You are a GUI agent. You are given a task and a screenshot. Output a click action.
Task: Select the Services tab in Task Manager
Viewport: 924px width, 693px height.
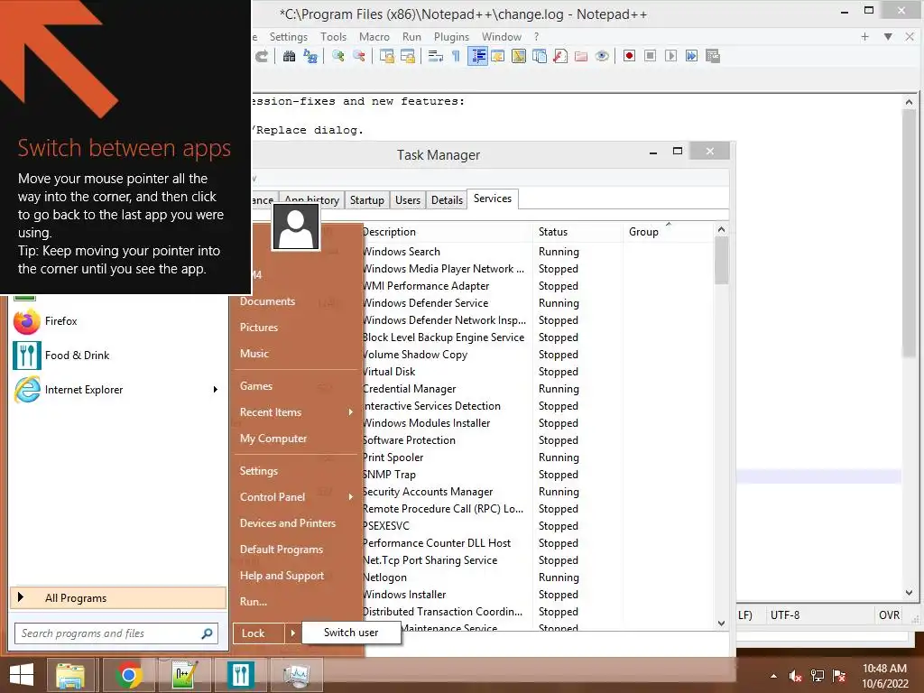pos(493,199)
